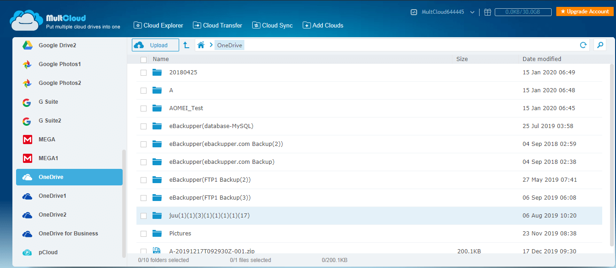Check the box for eBackupper(FTP1 Backup(2))

[143, 180]
